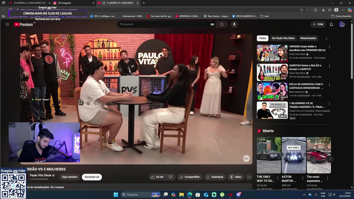Select De Paulo Vita Show chip
This screenshot has width=354, height=199.
tap(283, 38)
